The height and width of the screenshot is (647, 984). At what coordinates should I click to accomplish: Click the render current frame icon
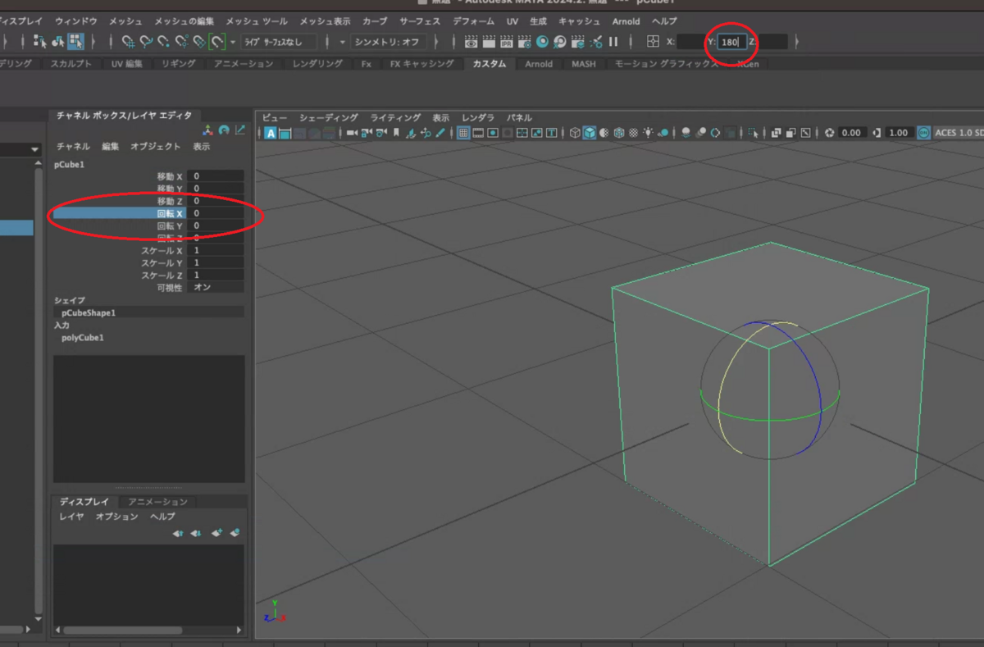tap(489, 41)
